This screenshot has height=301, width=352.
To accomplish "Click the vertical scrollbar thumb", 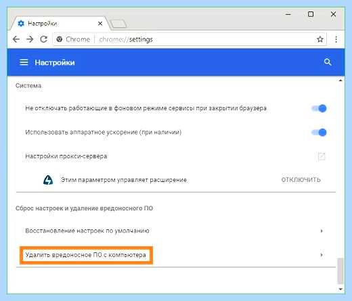I will pos(340,271).
